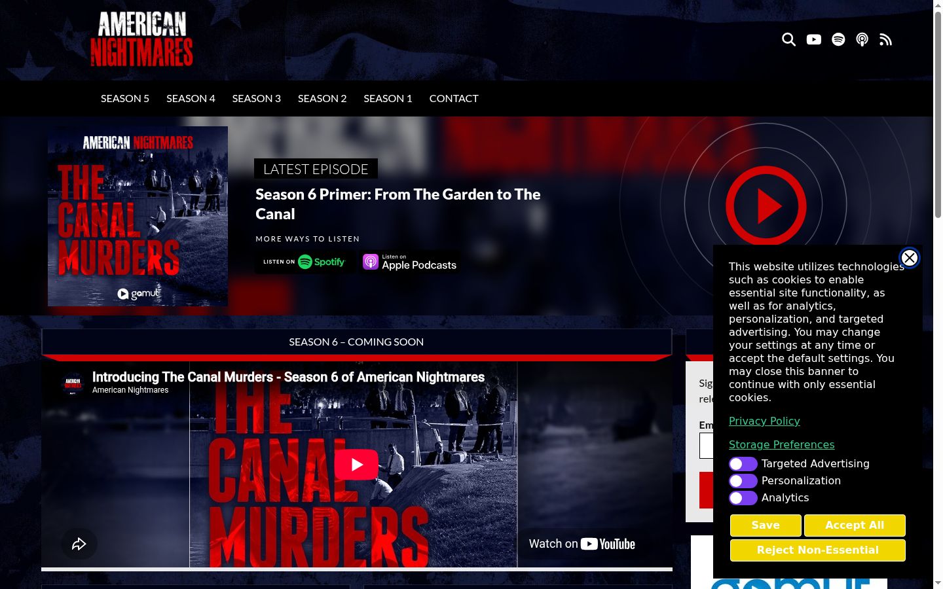Click The Canal Murders cover artwork
The image size is (943, 589).
(138, 216)
